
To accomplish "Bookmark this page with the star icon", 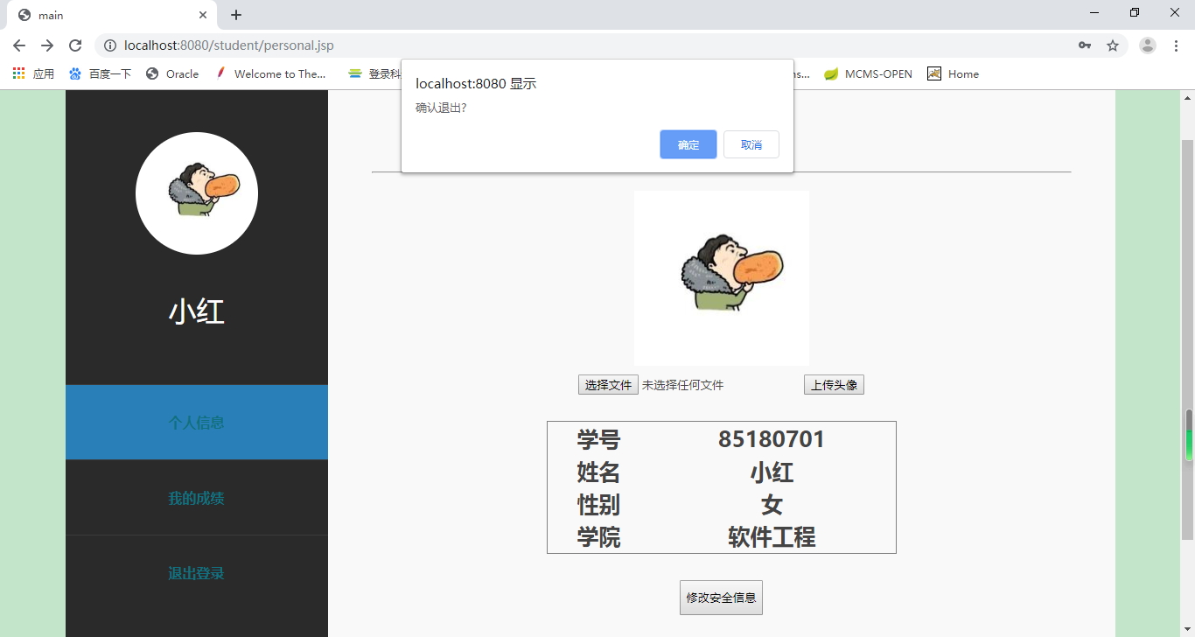I will tap(1113, 45).
